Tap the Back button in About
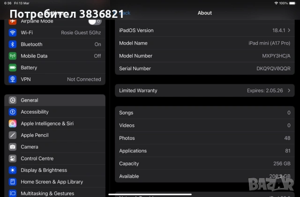 pos(124,13)
